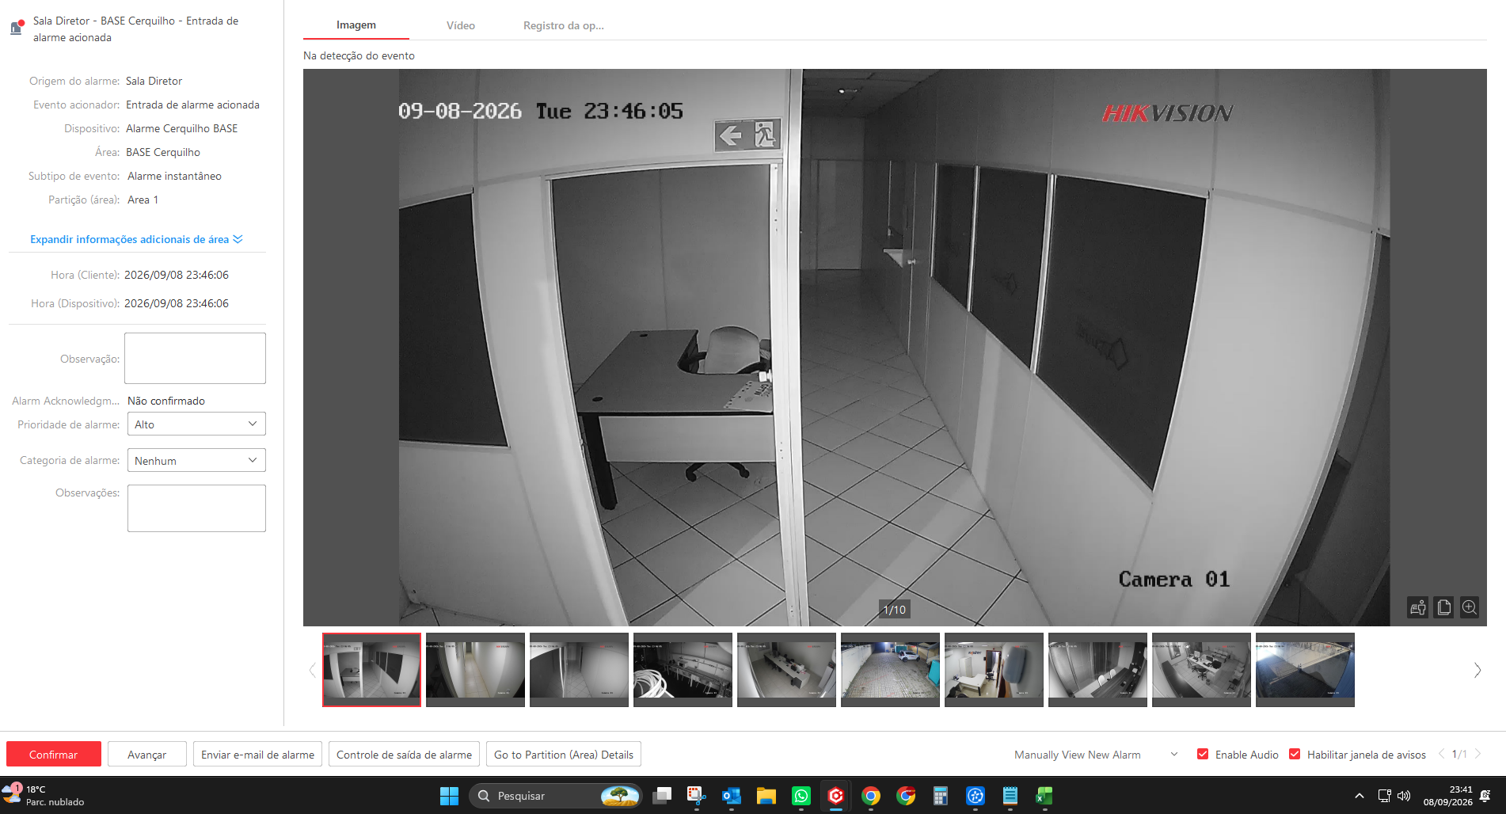
Task: Open WhatsApp from the taskbar
Action: tap(801, 796)
